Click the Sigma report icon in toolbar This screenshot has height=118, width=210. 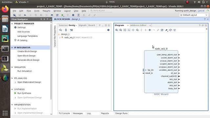[79, 15]
